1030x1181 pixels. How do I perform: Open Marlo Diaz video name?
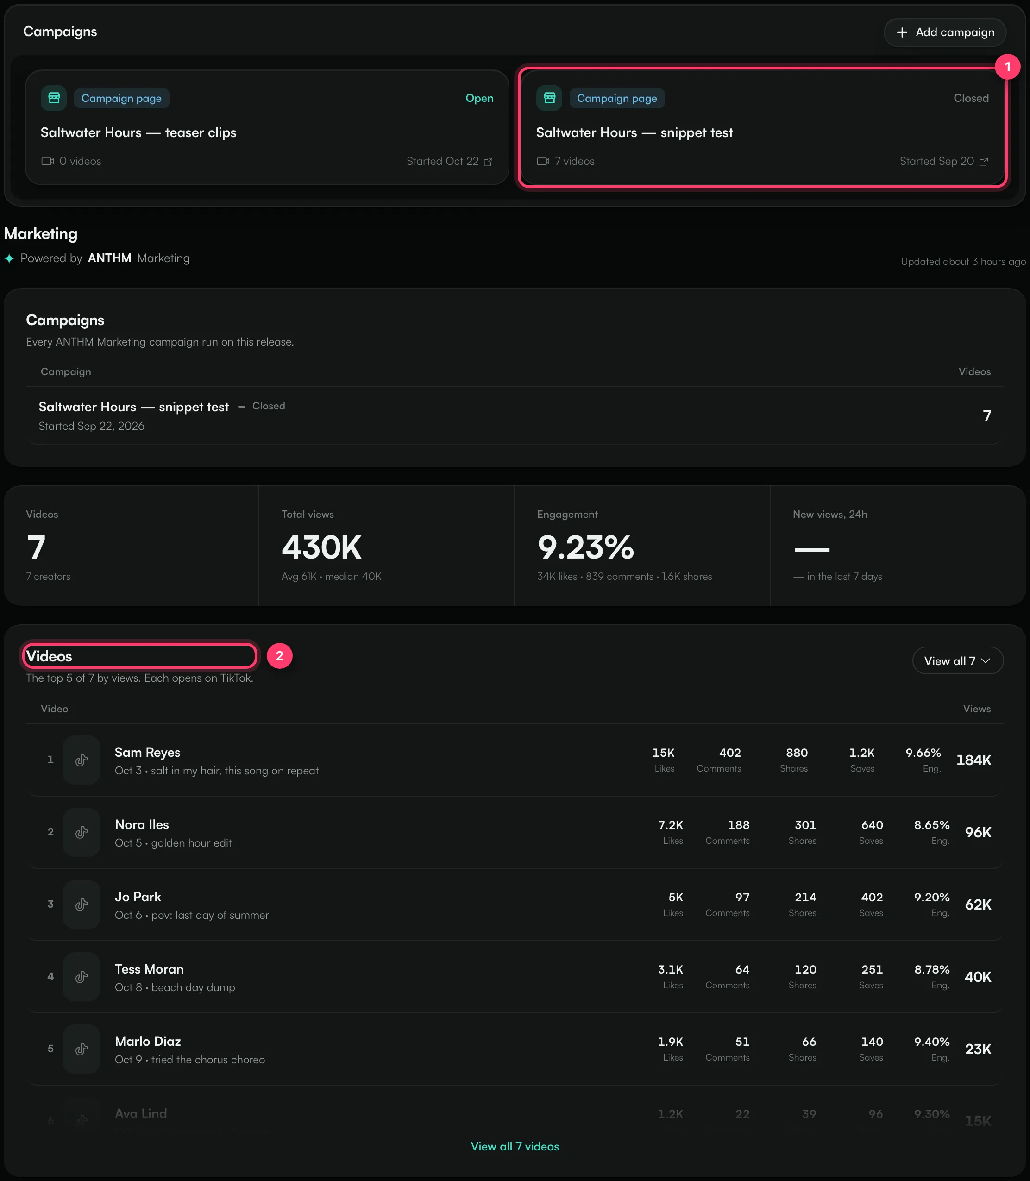pos(148,1041)
